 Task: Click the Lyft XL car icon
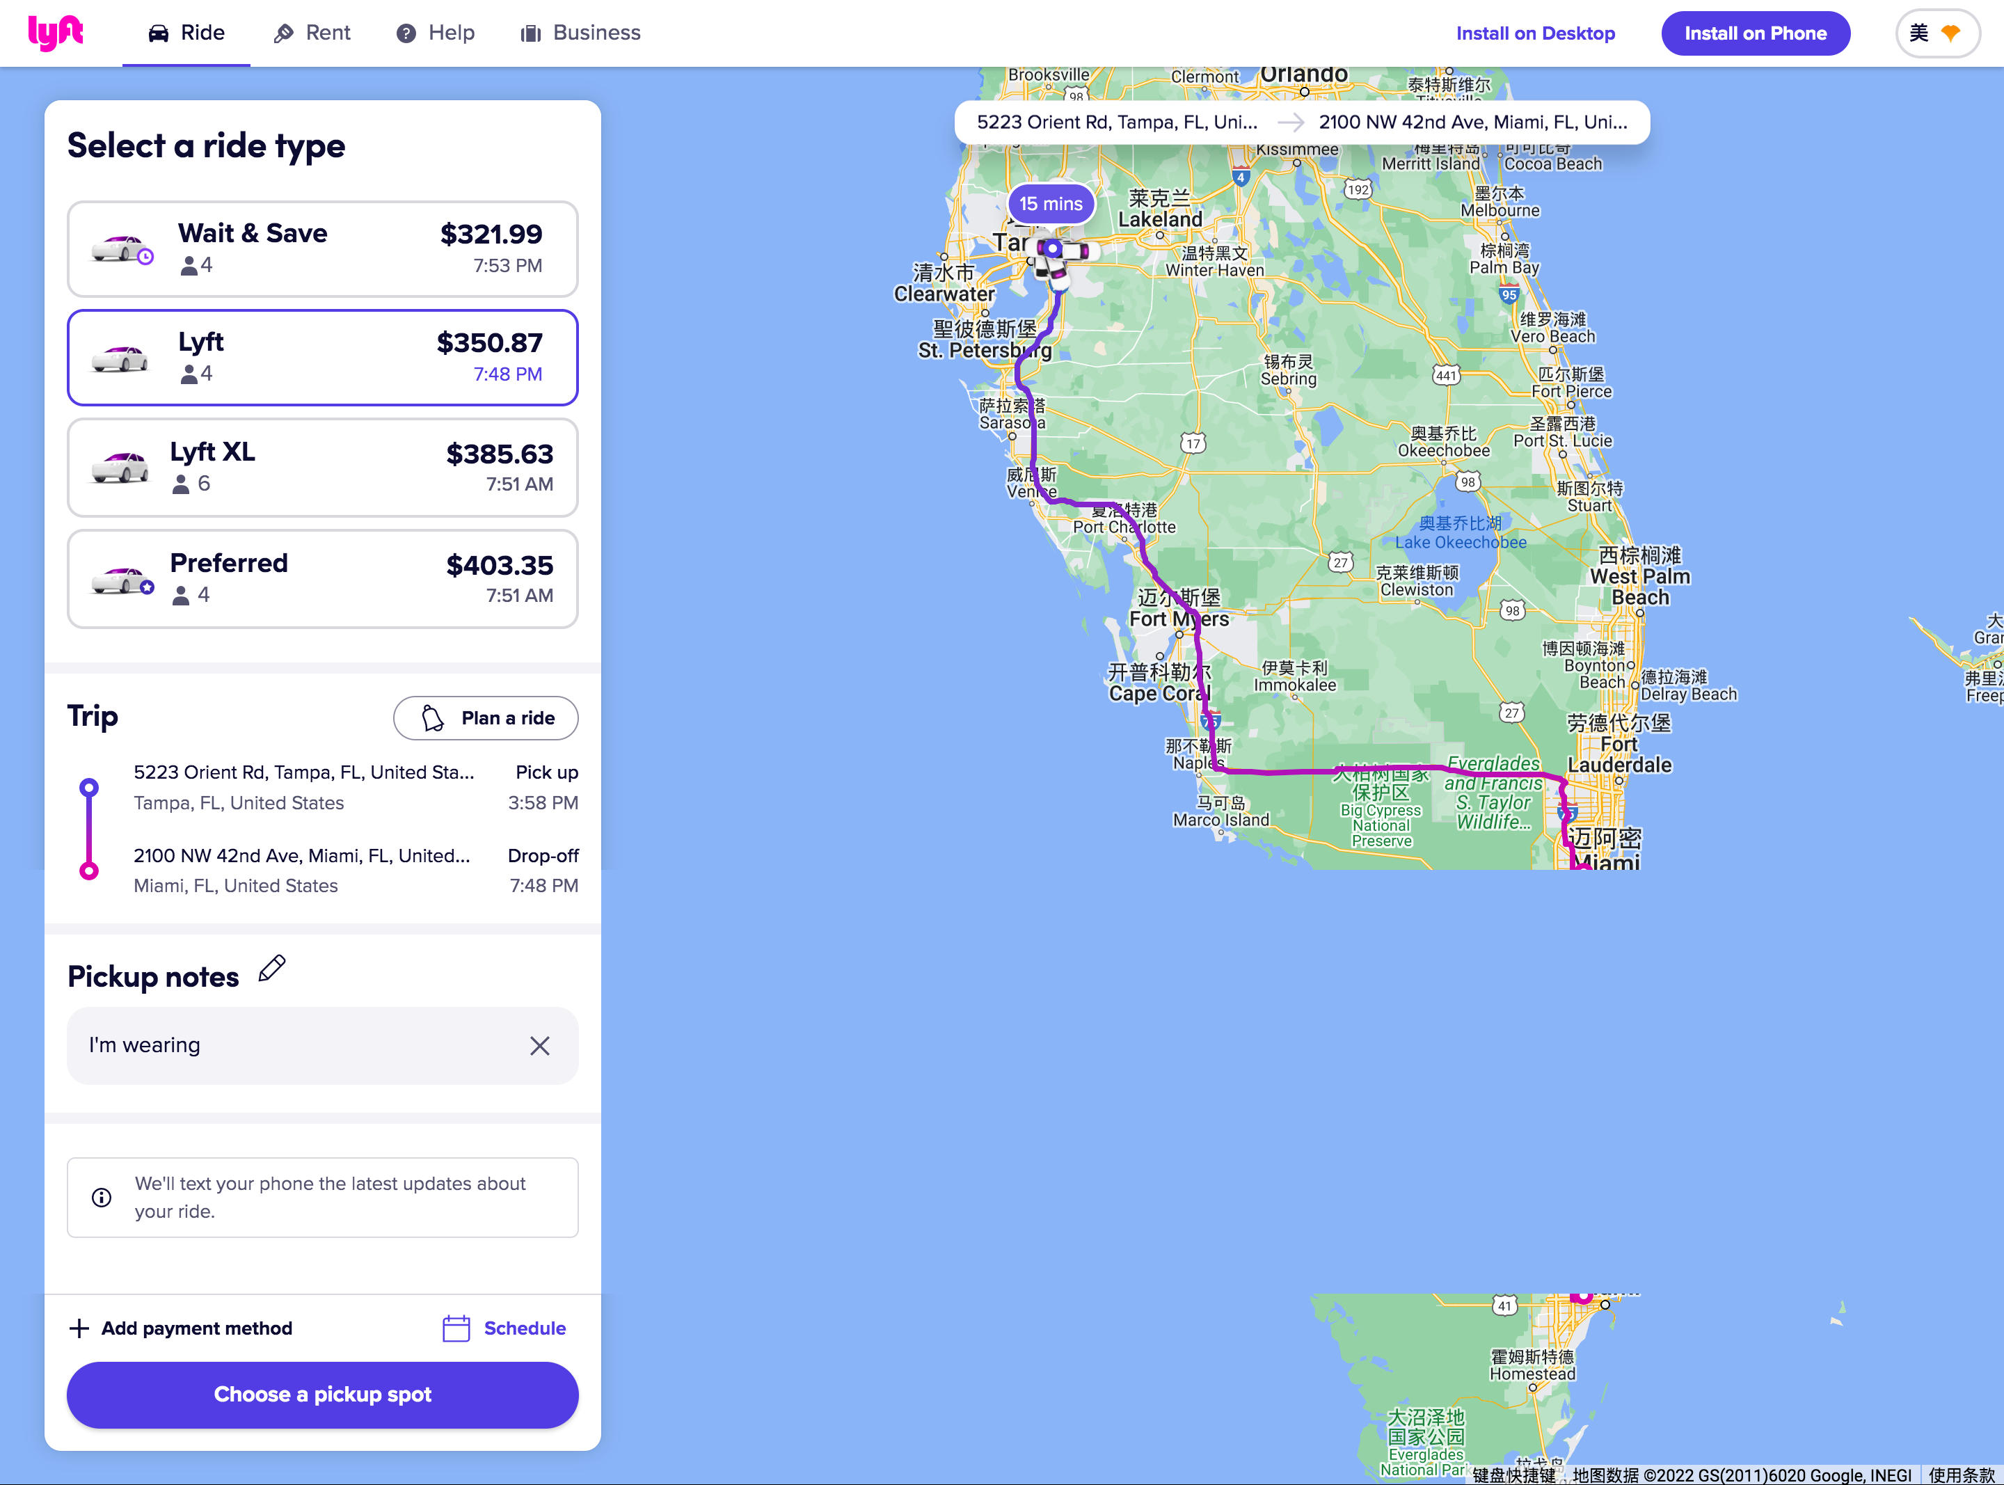(x=120, y=468)
